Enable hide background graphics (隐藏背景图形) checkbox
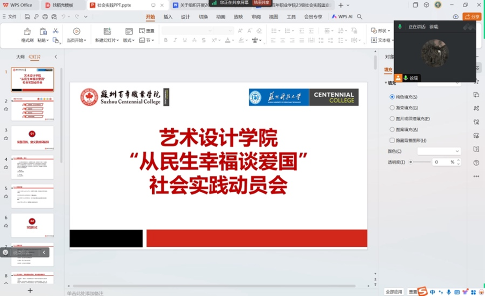Screen dimensions: 485x296 [392, 140]
